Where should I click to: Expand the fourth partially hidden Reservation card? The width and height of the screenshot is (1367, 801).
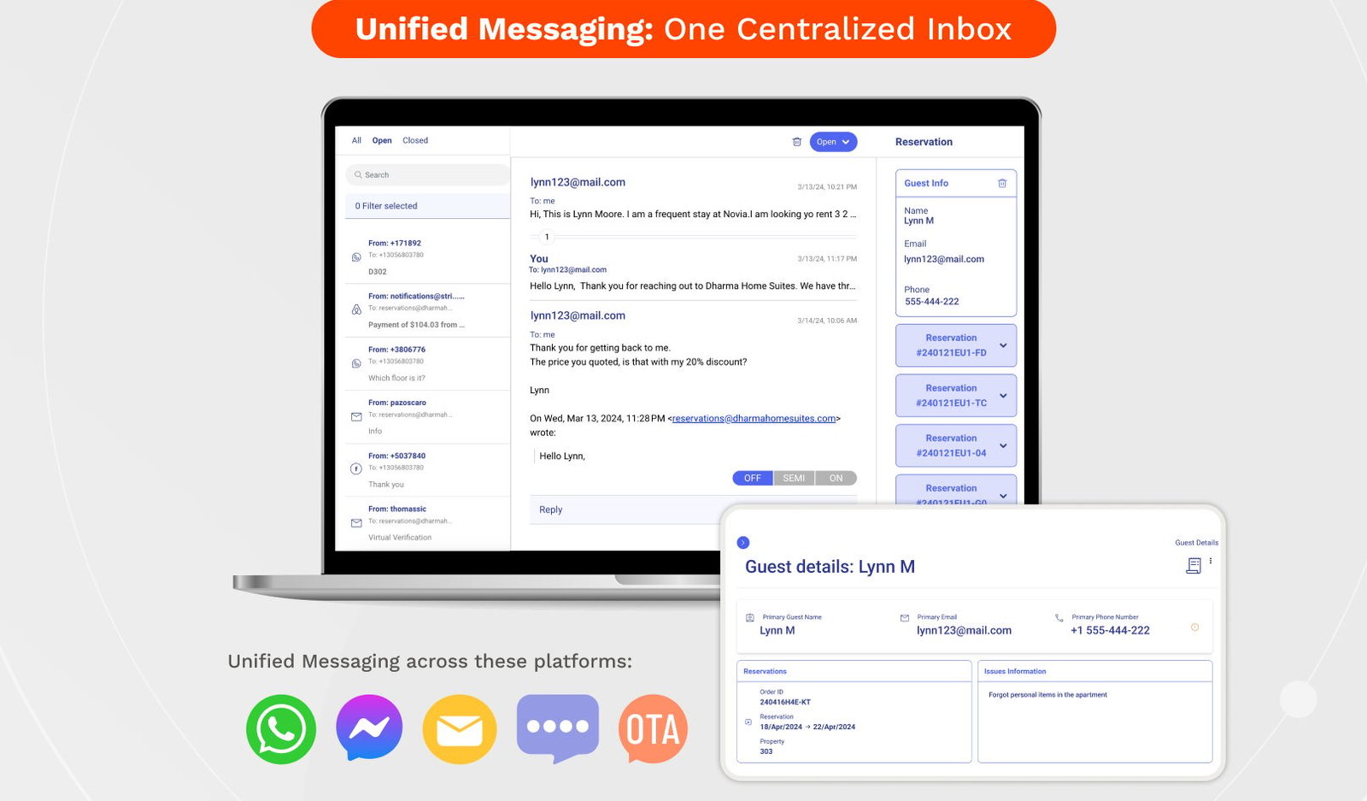[956, 490]
